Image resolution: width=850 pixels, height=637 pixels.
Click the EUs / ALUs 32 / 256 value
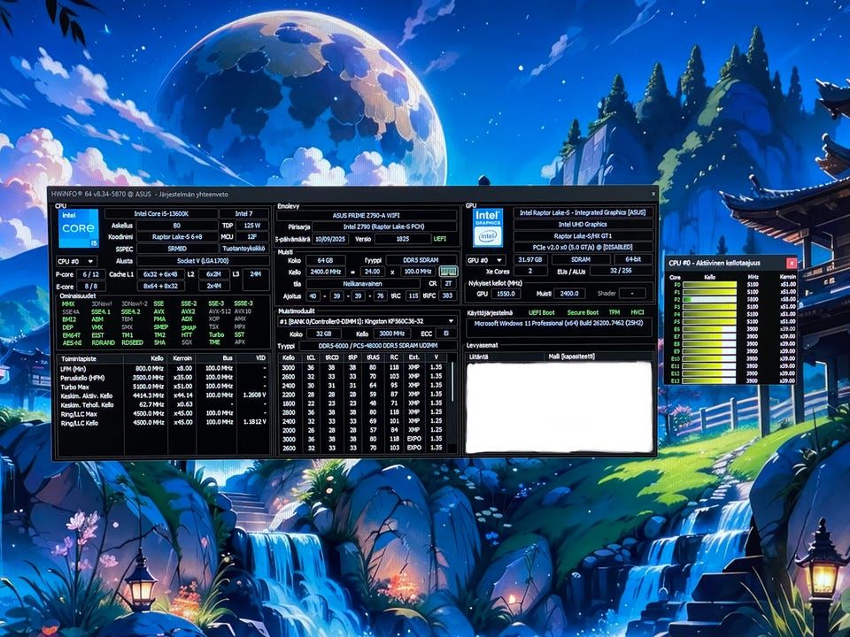[x=622, y=271]
